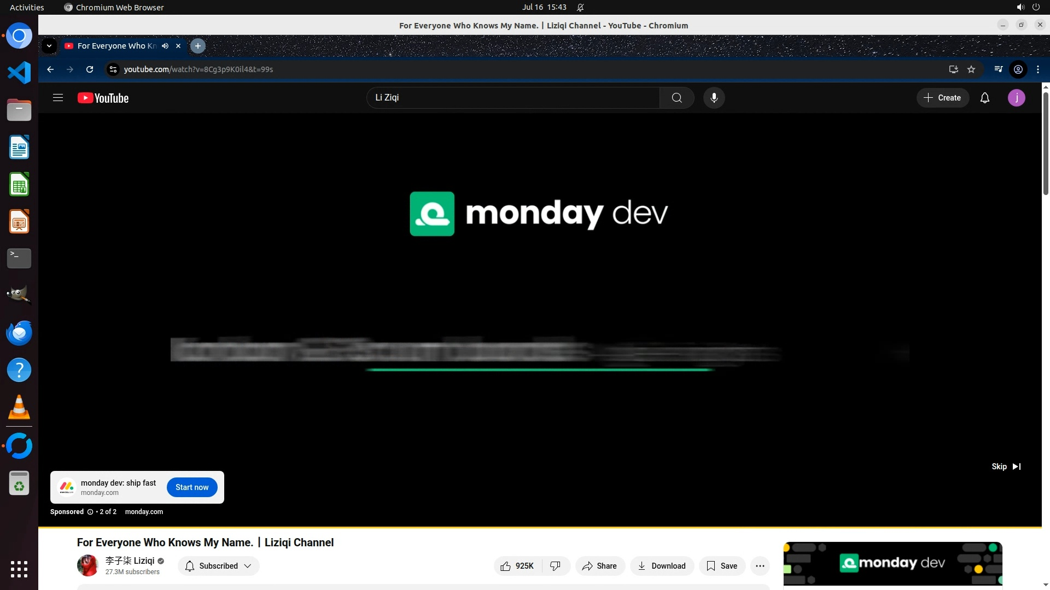The width and height of the screenshot is (1050, 590).
Task: Mute the tab using the speaker icon
Action: (165, 46)
